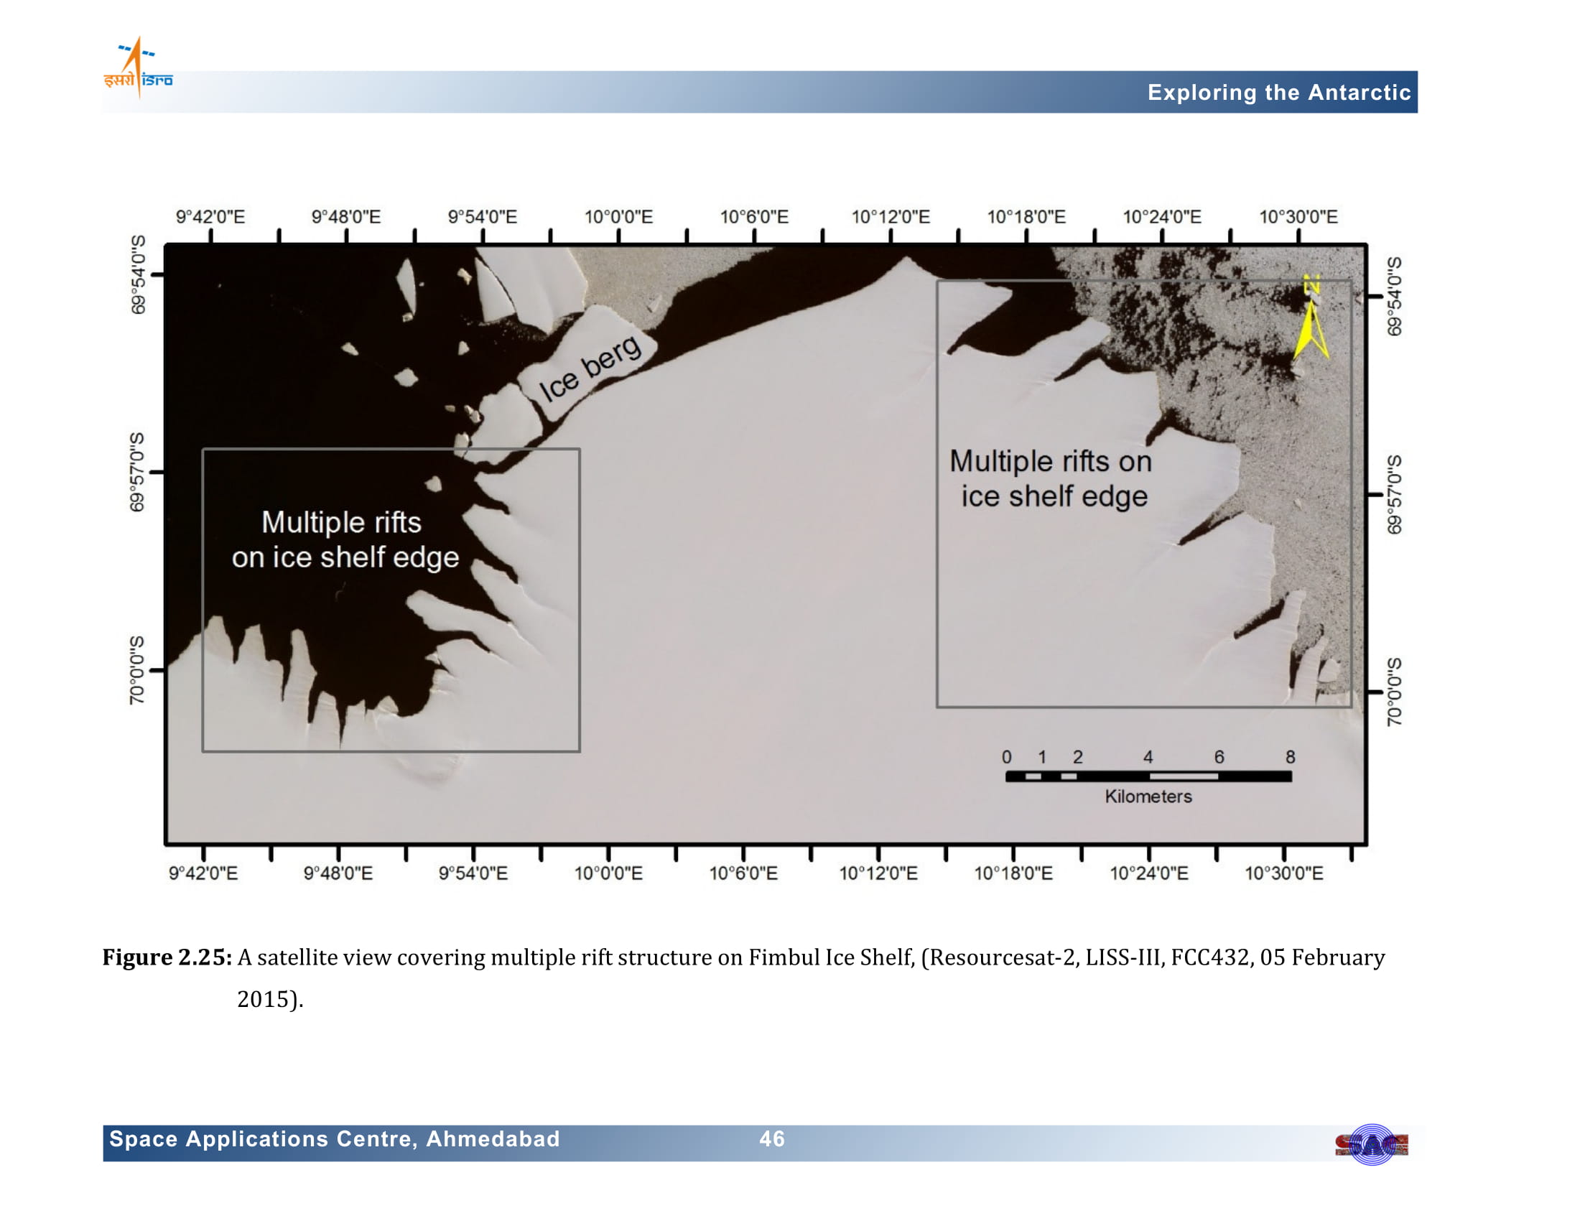Click bottom axis label 10°12'0"E
Image resolution: width=1580 pixels, height=1221 pixels.
pos(878,873)
